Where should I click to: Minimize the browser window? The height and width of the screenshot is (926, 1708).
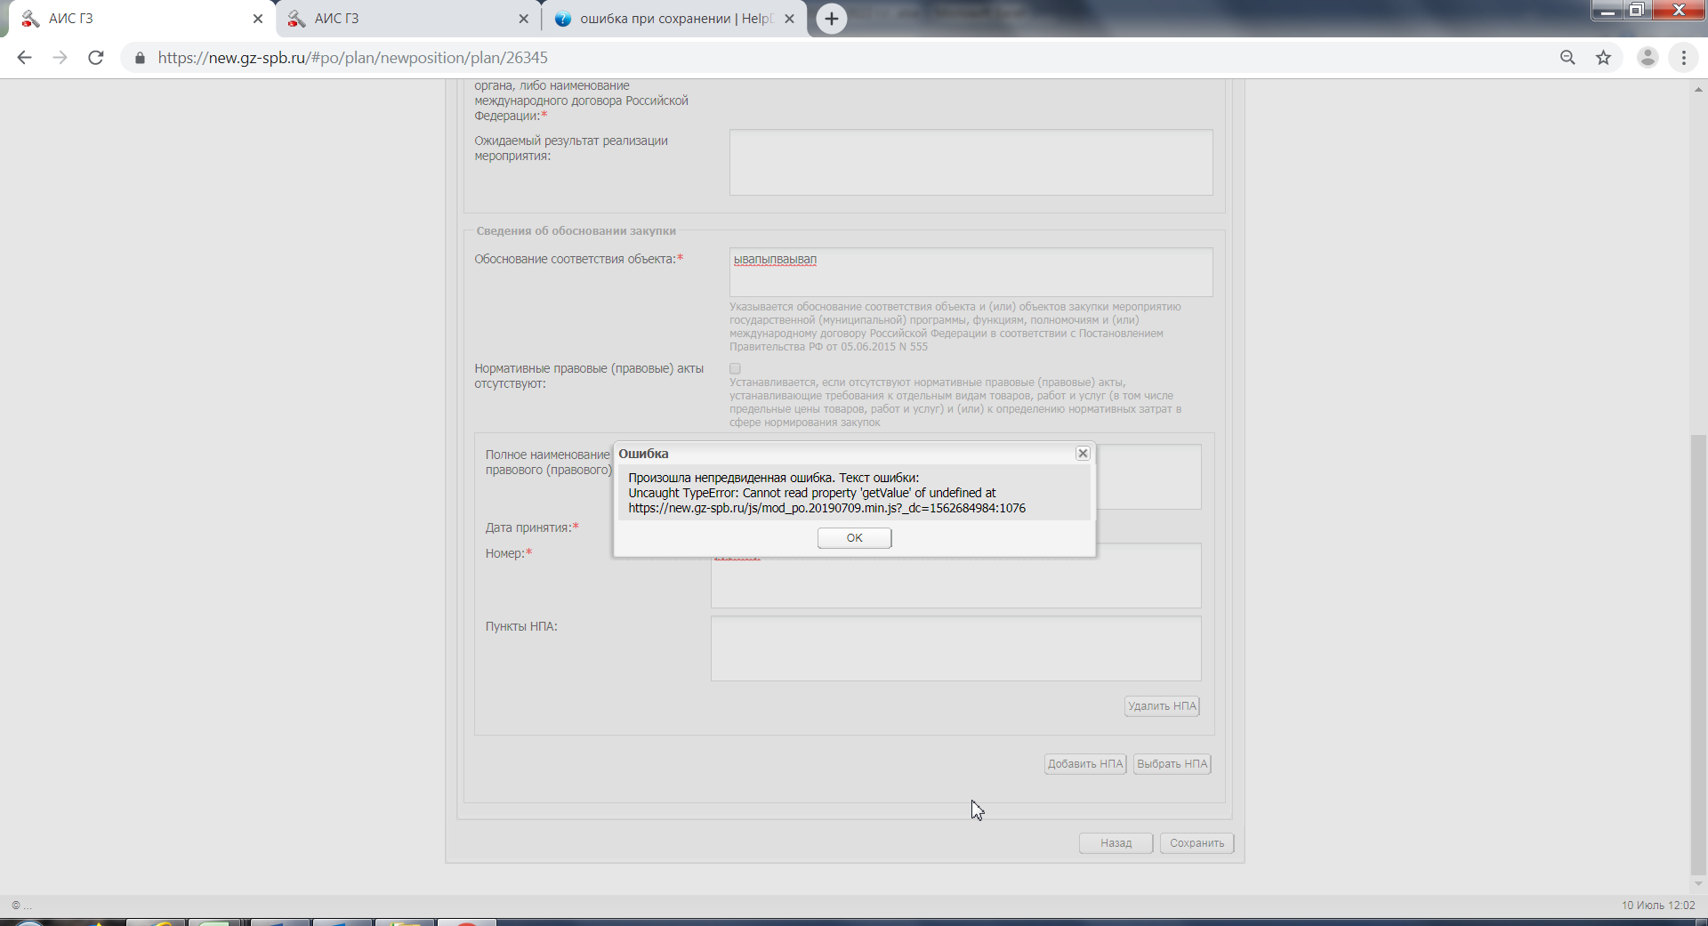[1607, 11]
